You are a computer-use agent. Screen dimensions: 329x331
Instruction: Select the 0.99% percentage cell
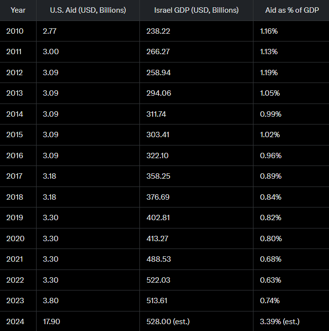271,114
